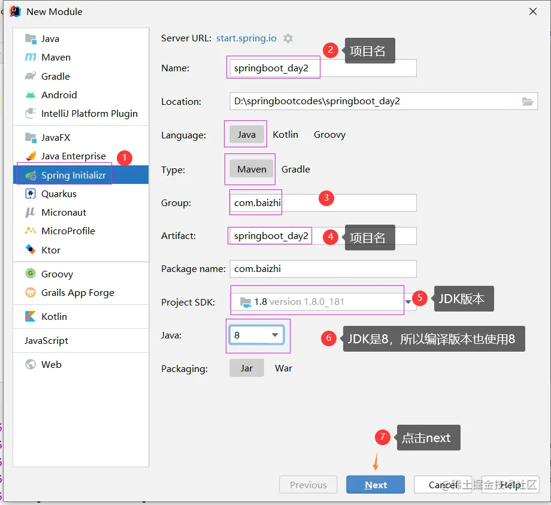Click the Next button
The image size is (551, 505).
click(376, 485)
